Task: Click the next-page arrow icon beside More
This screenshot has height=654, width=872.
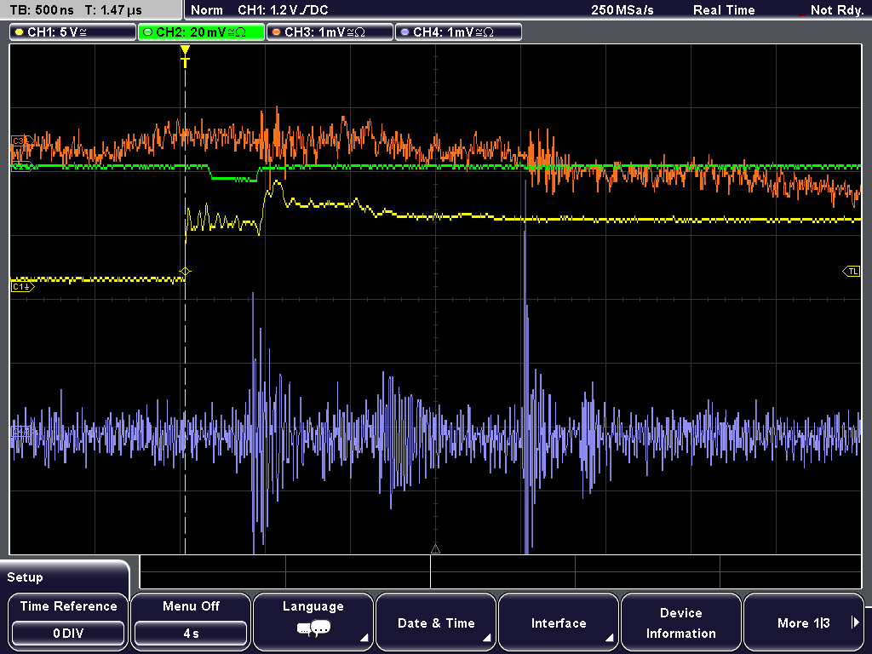Action: (855, 622)
